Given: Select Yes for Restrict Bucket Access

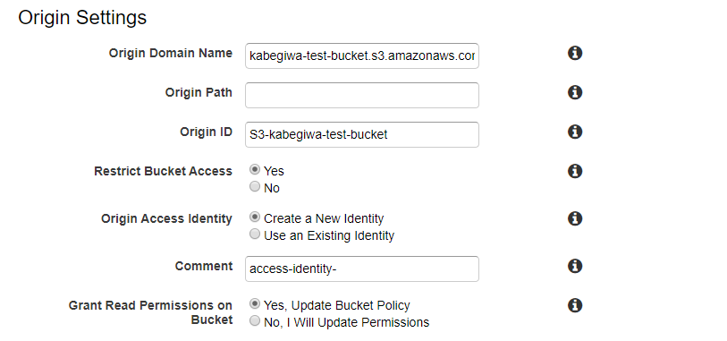Looking at the screenshot, I should pyautogui.click(x=255, y=170).
